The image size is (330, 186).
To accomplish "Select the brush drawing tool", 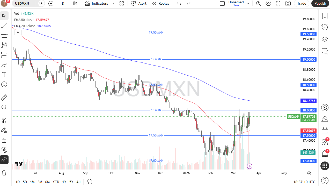I will (4, 65).
